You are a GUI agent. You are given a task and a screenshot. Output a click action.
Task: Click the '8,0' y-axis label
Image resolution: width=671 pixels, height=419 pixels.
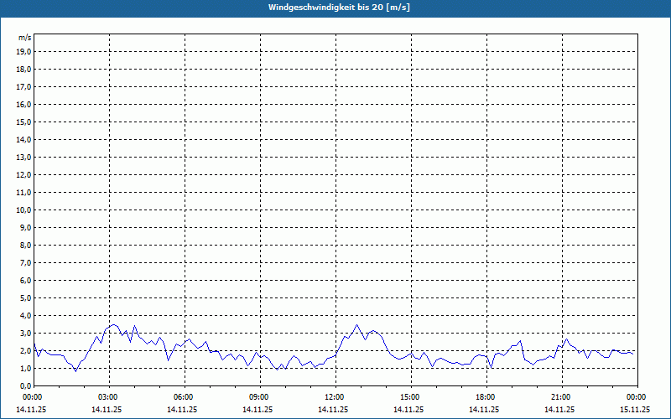(25, 245)
